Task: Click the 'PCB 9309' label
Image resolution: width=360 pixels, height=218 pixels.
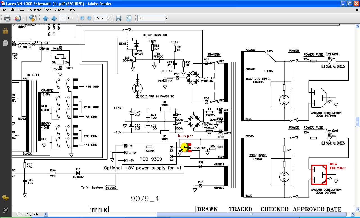Action: pyautogui.click(x=151, y=159)
